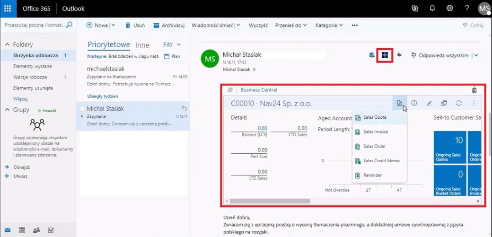The image size is (492, 237).
Task: Click the Business Central link label
Action: (x=259, y=90)
